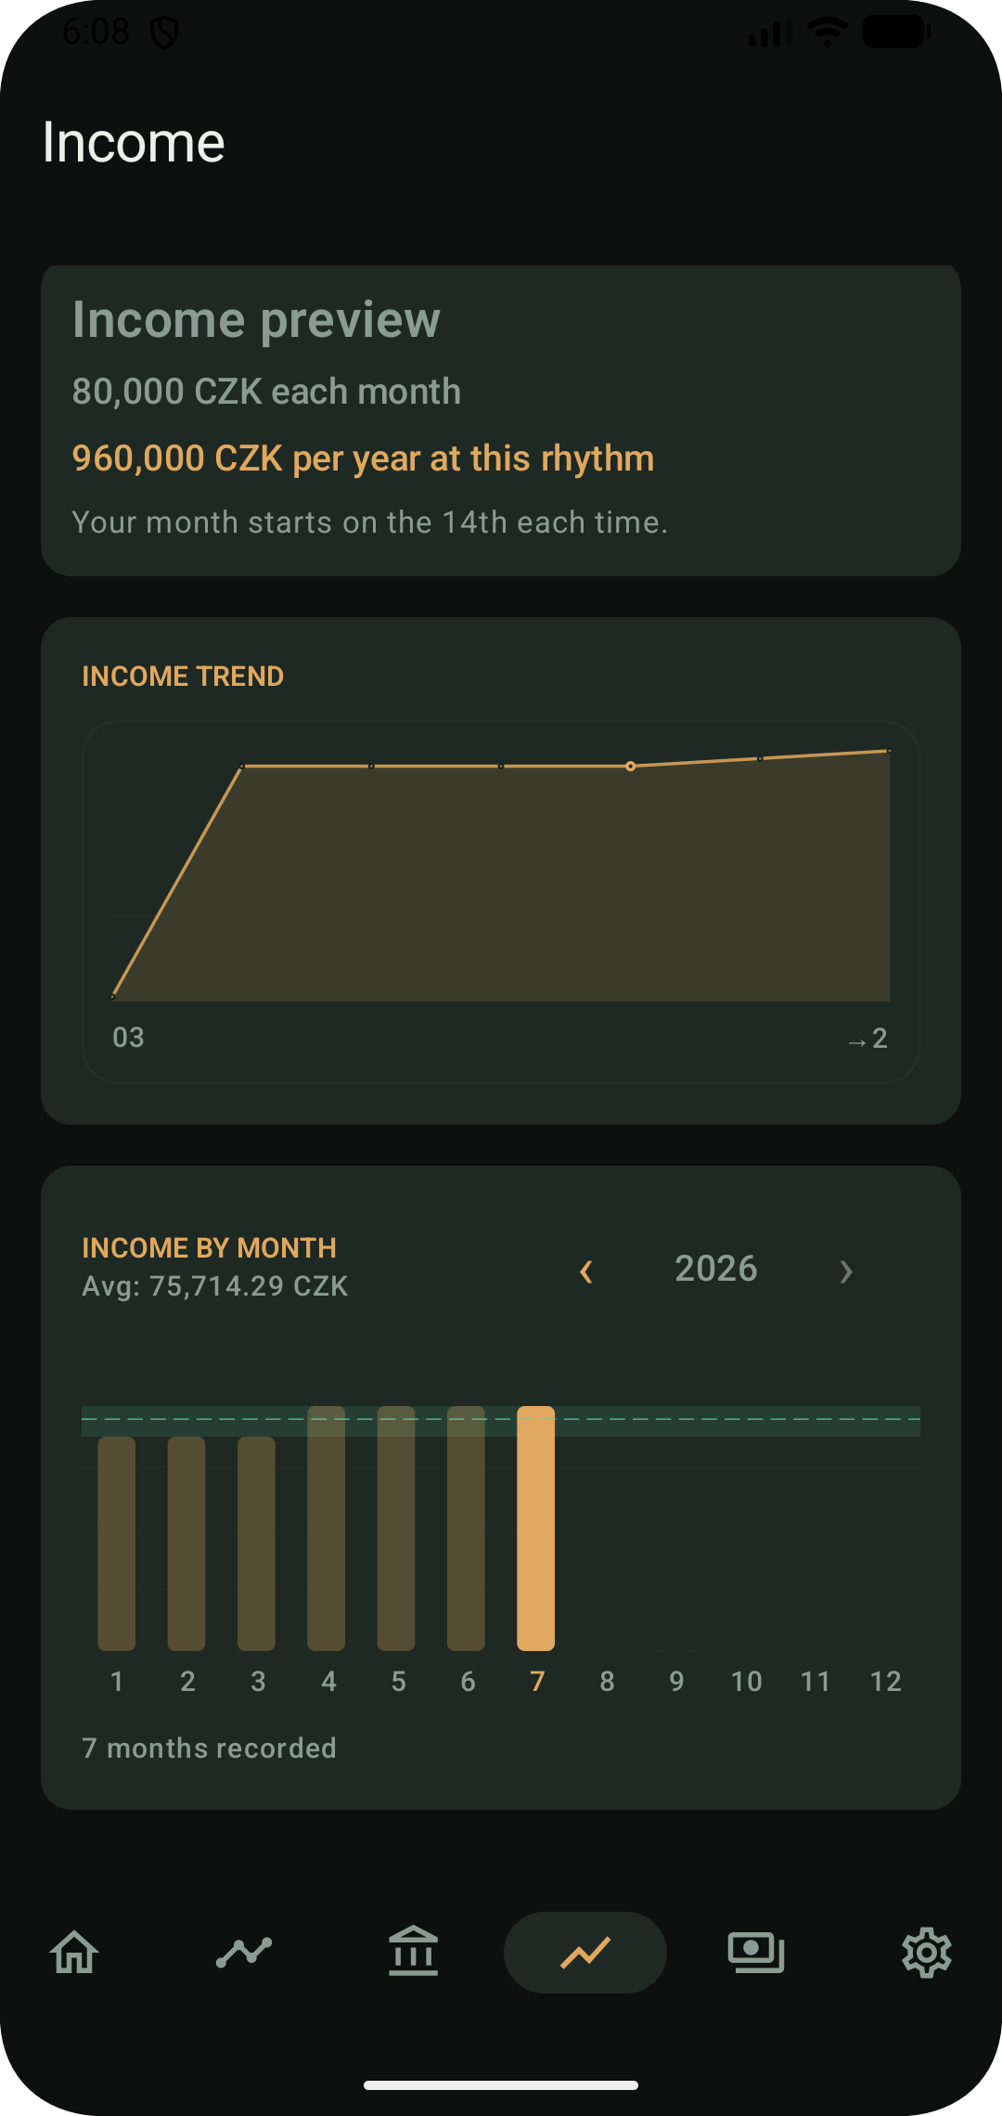This screenshot has width=1002, height=2116.
Task: Select the highlighted income chart nav icon
Action: point(585,1952)
